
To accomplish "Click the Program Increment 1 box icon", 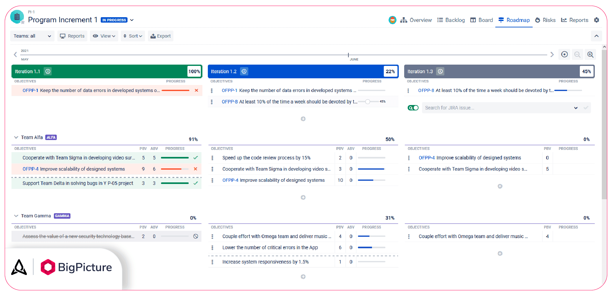I will [17, 17].
